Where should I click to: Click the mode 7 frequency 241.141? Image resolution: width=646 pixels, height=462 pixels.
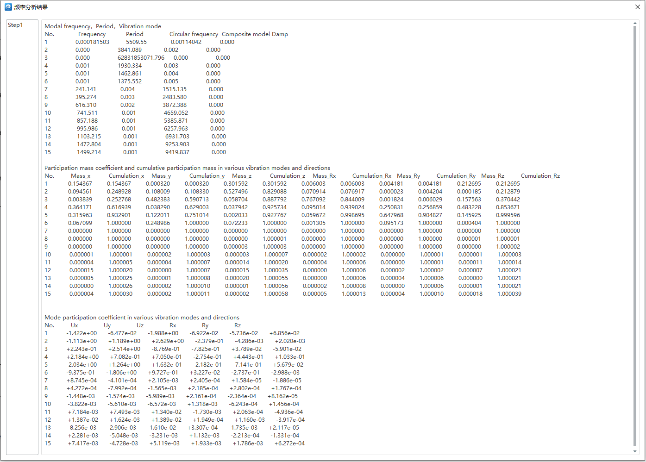pyautogui.click(x=86, y=89)
